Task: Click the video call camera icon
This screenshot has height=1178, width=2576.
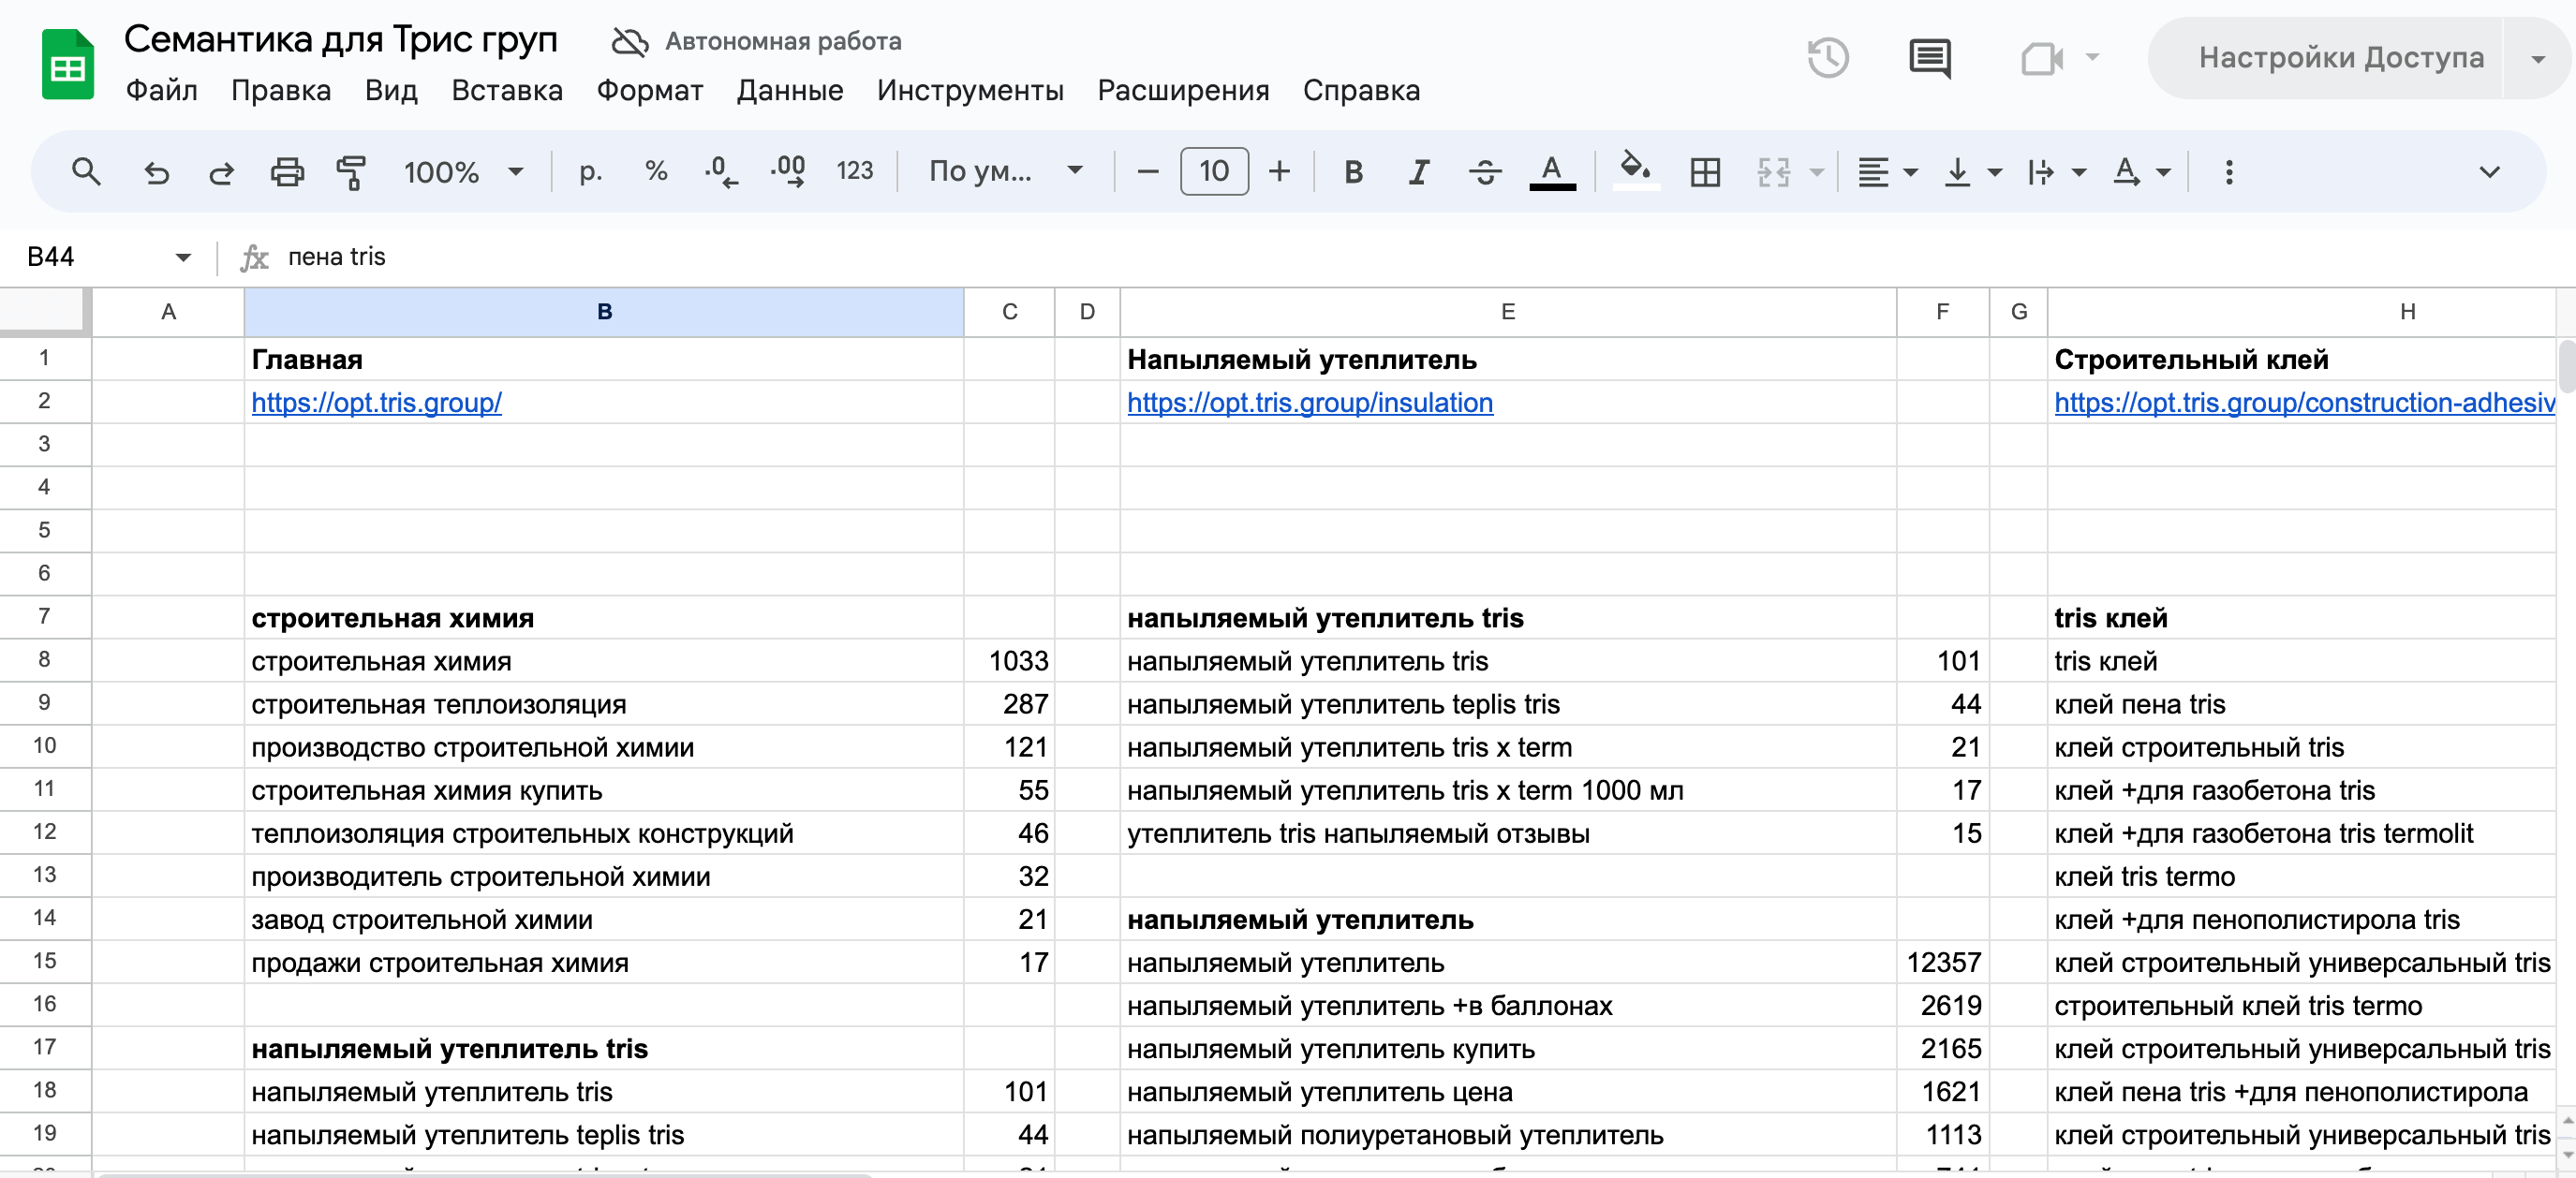Action: click(x=2041, y=58)
